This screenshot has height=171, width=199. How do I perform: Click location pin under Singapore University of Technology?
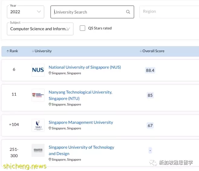pos(50,160)
